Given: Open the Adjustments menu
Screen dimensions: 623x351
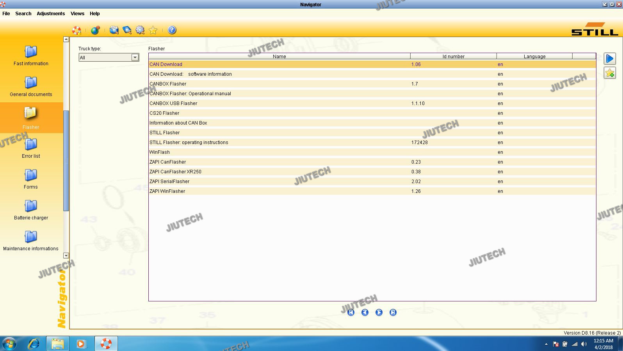Looking at the screenshot, I should [51, 13].
